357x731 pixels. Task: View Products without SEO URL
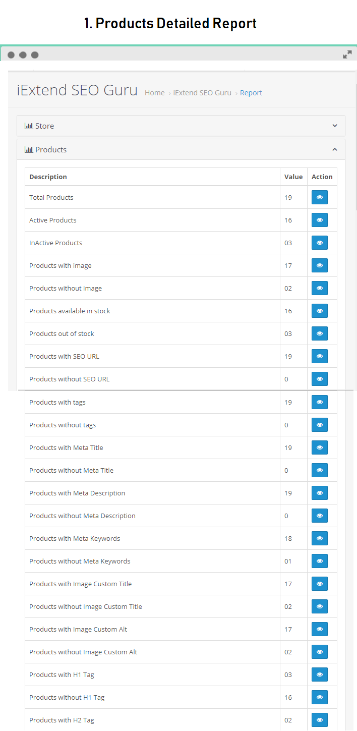(320, 379)
